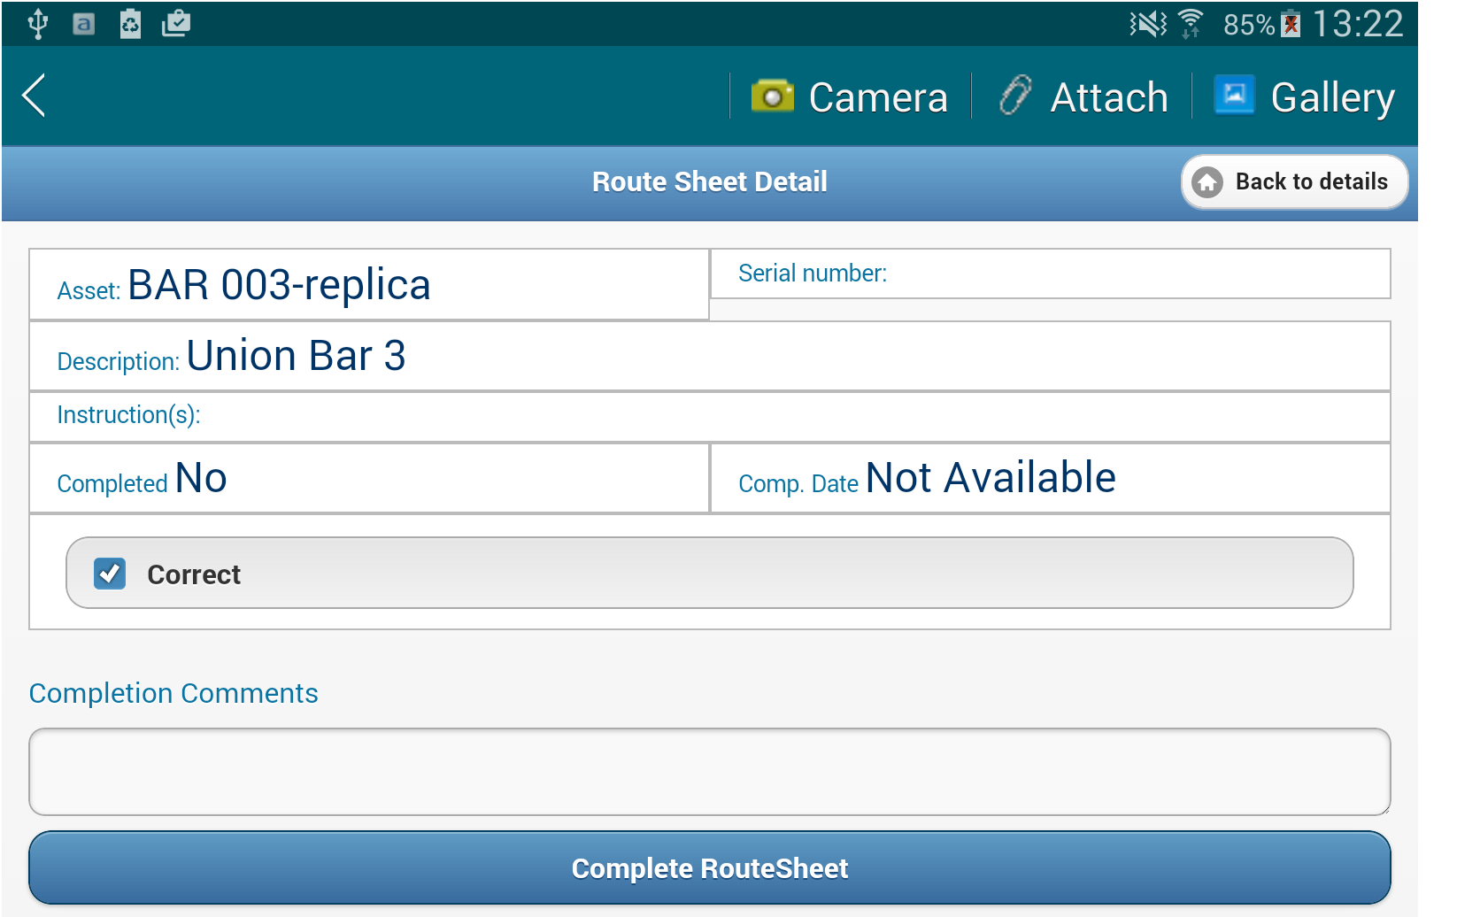Open the Gallery picture icon
The image size is (1457, 917).
tap(1234, 95)
